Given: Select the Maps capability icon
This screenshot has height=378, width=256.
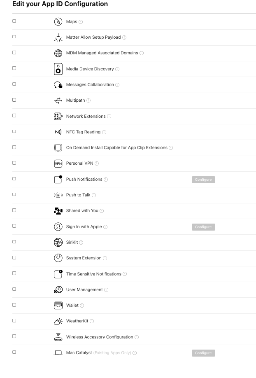Looking at the screenshot, I should tap(58, 21).
